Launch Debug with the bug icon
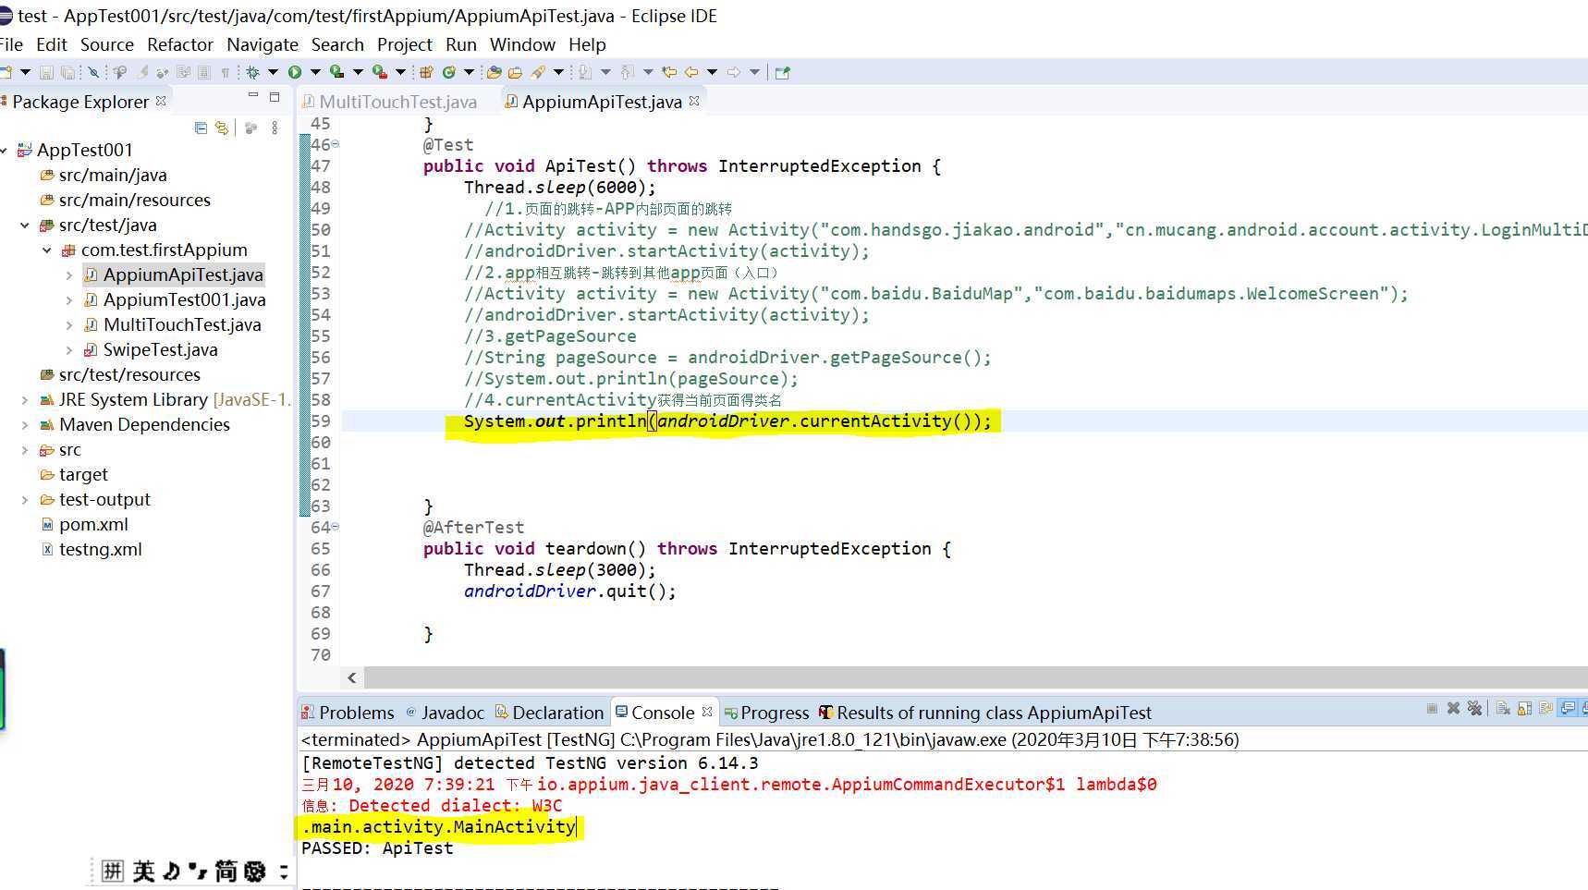The height and width of the screenshot is (890, 1588). (252, 72)
